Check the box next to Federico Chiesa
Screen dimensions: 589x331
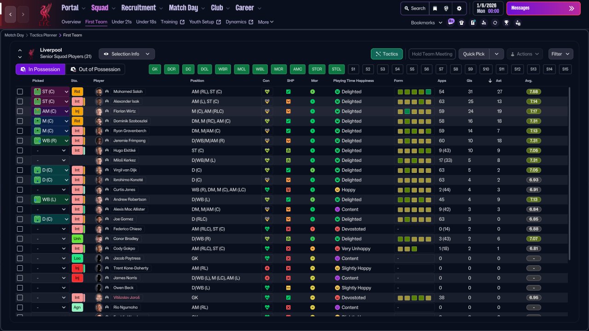click(20, 229)
